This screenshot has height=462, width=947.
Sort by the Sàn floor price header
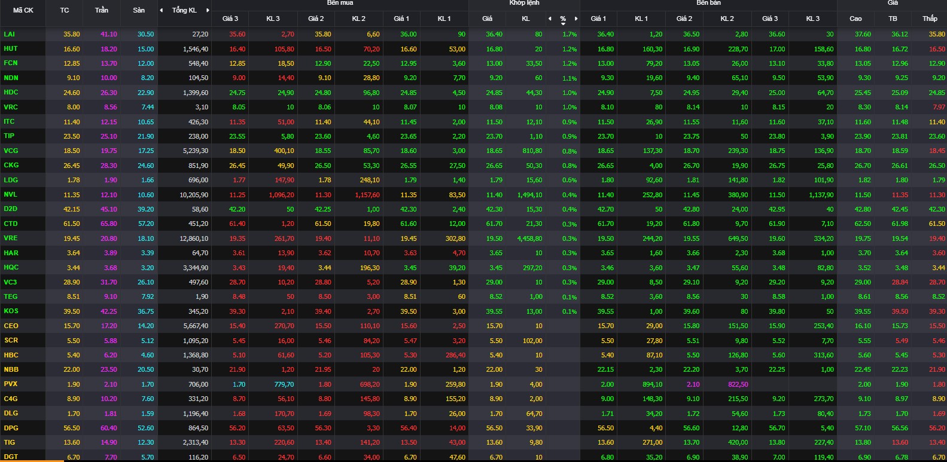[139, 10]
